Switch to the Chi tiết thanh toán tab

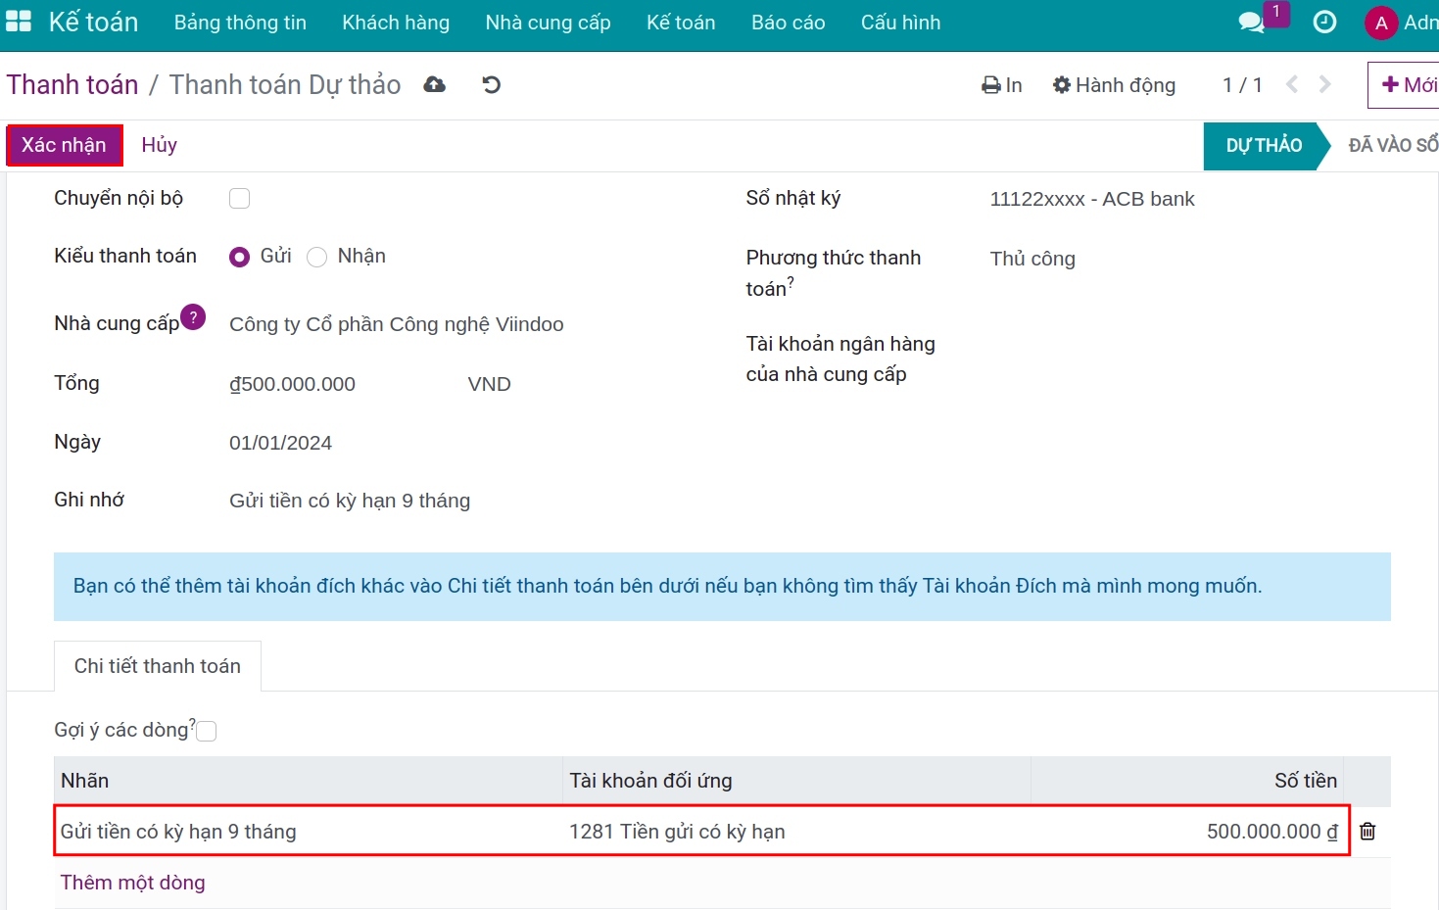158,666
